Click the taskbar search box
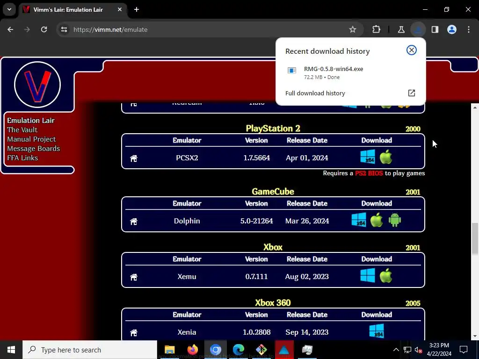This screenshot has width=479, height=359. [x=90, y=350]
